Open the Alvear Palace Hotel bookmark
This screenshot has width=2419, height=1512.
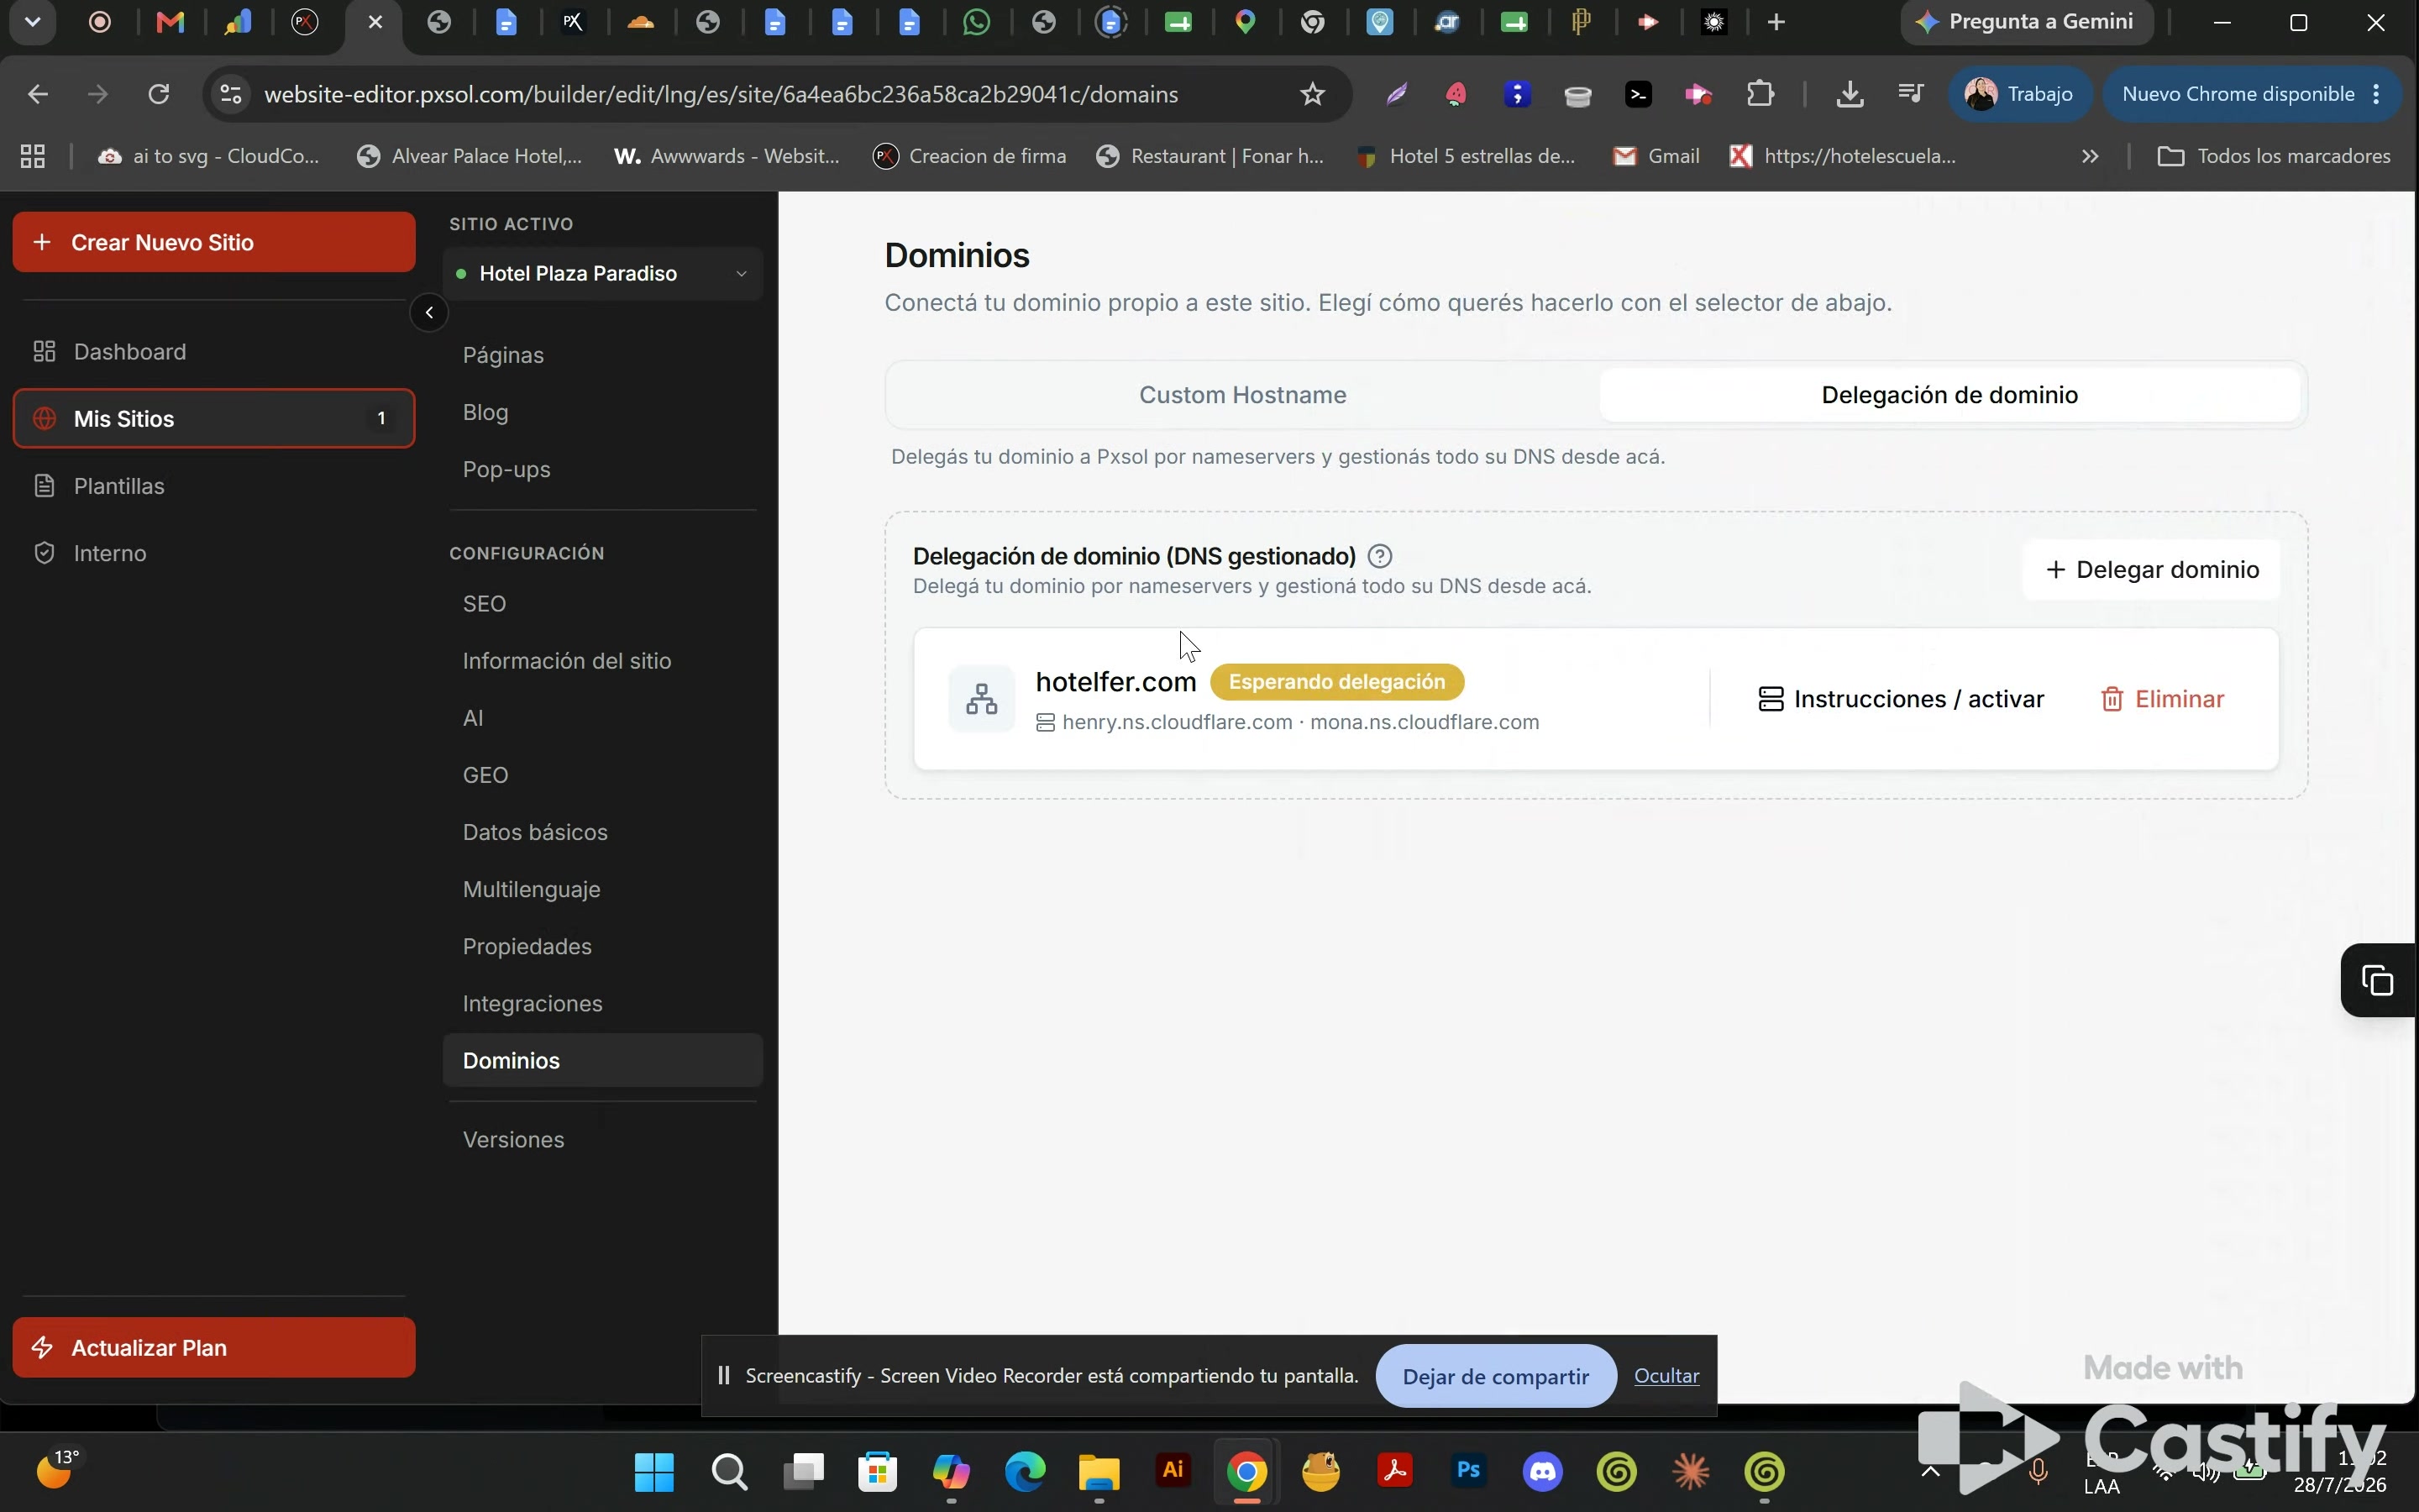click(x=470, y=156)
